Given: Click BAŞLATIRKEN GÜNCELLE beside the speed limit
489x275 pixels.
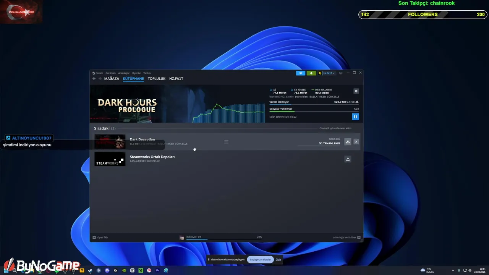Looking at the screenshot, I should (x=324, y=97).
